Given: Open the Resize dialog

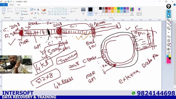Looking at the screenshot, I should 24,11.
